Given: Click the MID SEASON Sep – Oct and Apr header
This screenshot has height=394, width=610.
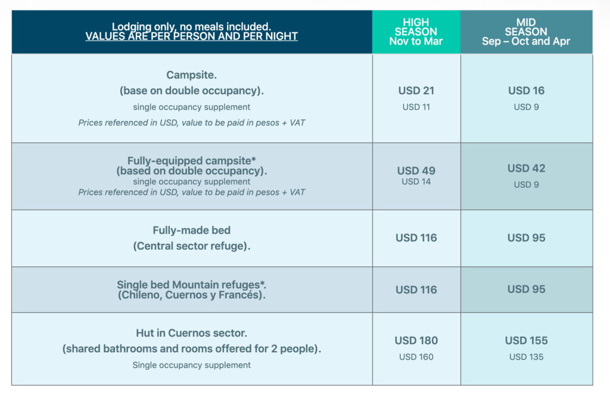Looking at the screenshot, I should pyautogui.click(x=526, y=32).
